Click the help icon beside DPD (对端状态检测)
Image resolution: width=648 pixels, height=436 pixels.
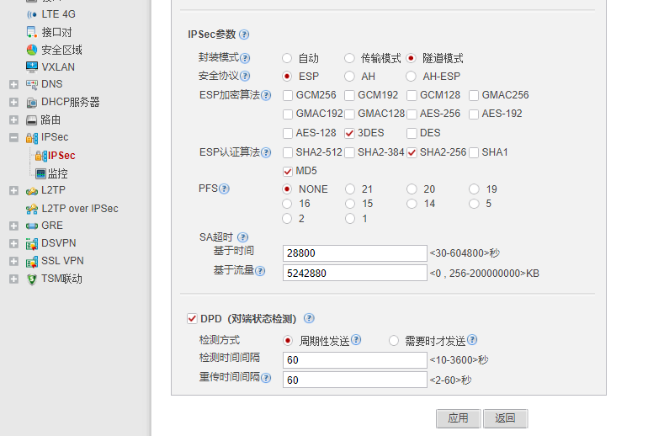pyautogui.click(x=309, y=319)
